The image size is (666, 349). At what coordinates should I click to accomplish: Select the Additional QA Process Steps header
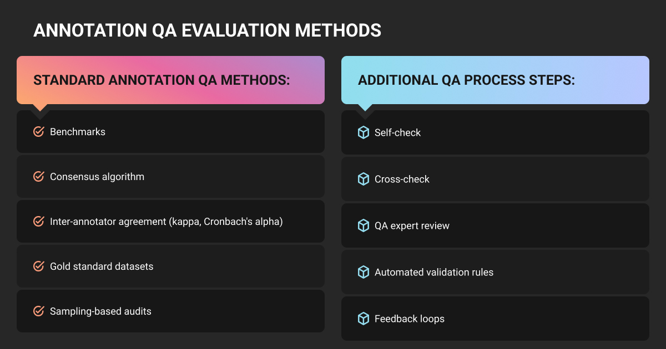pyautogui.click(x=466, y=80)
